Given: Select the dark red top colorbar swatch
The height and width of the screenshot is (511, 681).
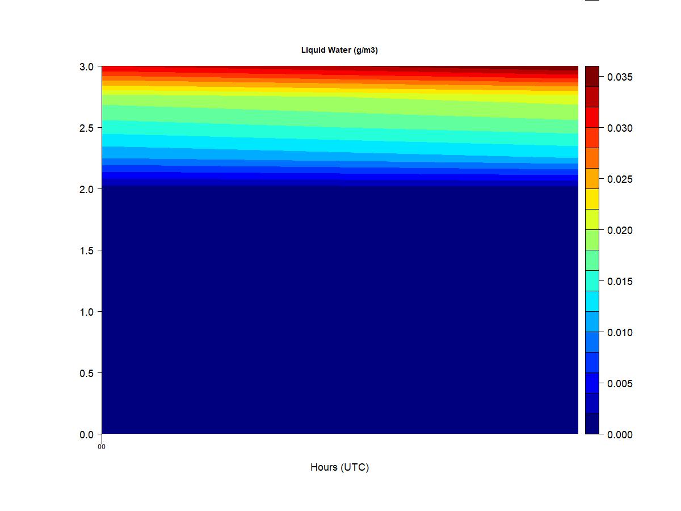Looking at the screenshot, I should [x=592, y=76].
